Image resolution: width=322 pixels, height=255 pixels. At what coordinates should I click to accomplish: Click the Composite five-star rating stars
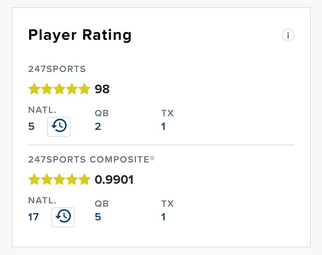[x=59, y=180]
